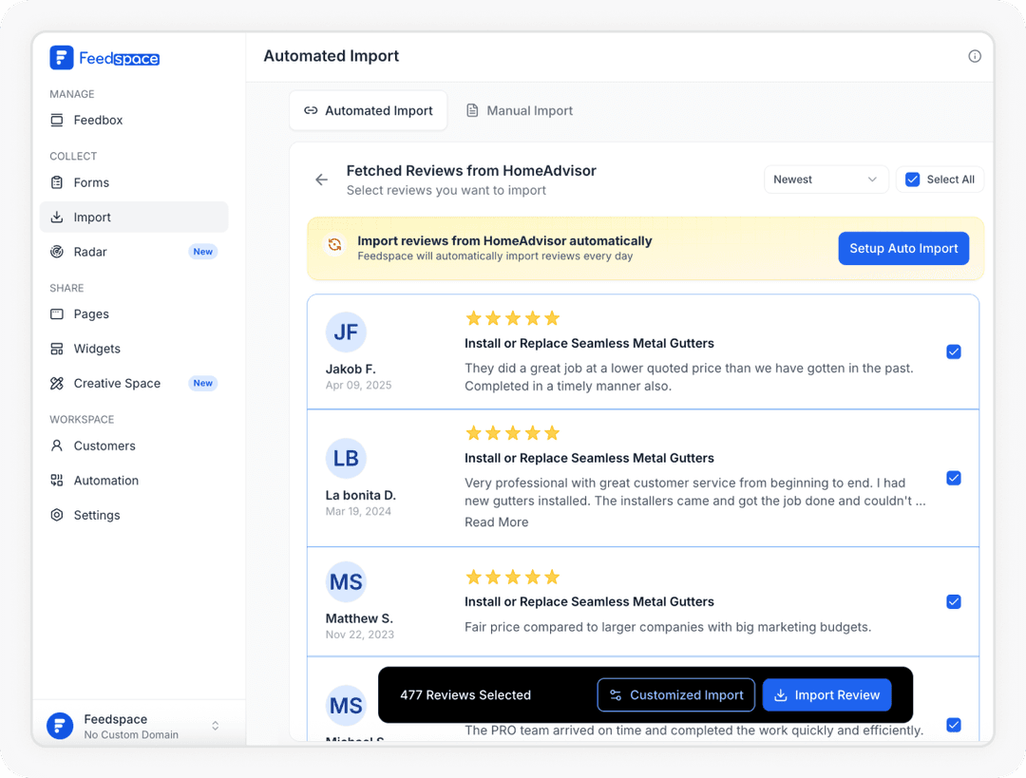Switch to the Manual Import tab
Viewport: 1026px width, 778px height.
click(x=519, y=110)
